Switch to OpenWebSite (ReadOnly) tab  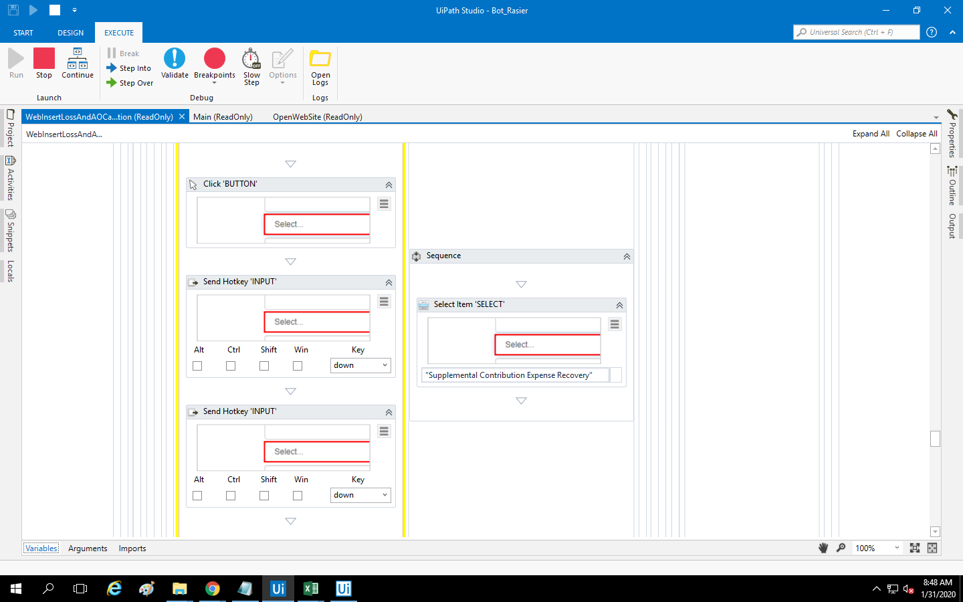[318, 117]
